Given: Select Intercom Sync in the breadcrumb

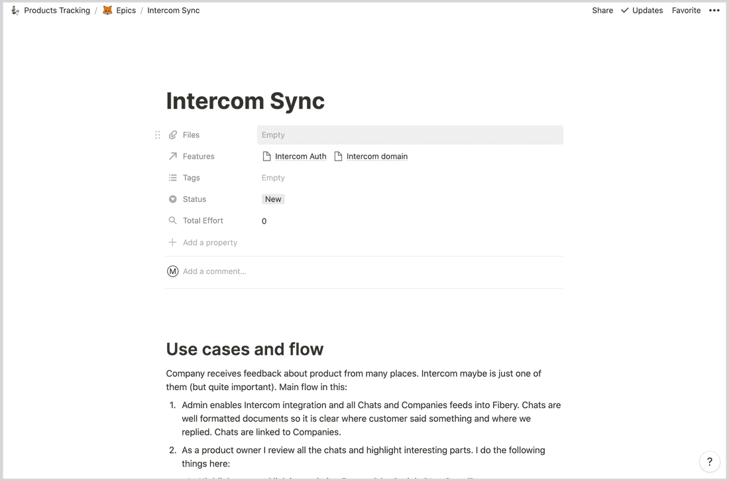Looking at the screenshot, I should (x=173, y=10).
